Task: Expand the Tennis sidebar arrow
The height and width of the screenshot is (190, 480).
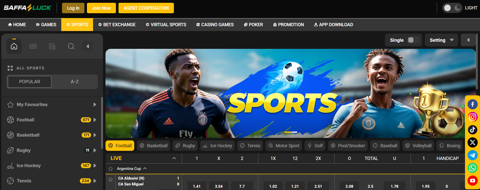Action: click(x=95, y=181)
